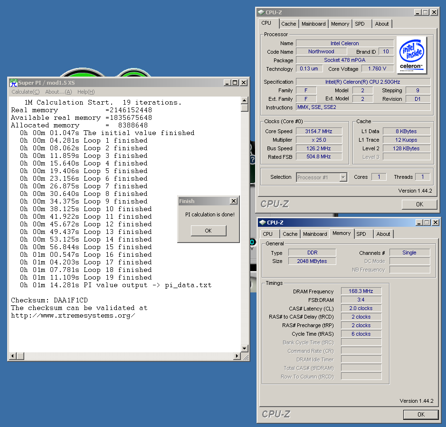This screenshot has width=446, height=427.
Task: Close the Super PI window
Action: (x=244, y=83)
